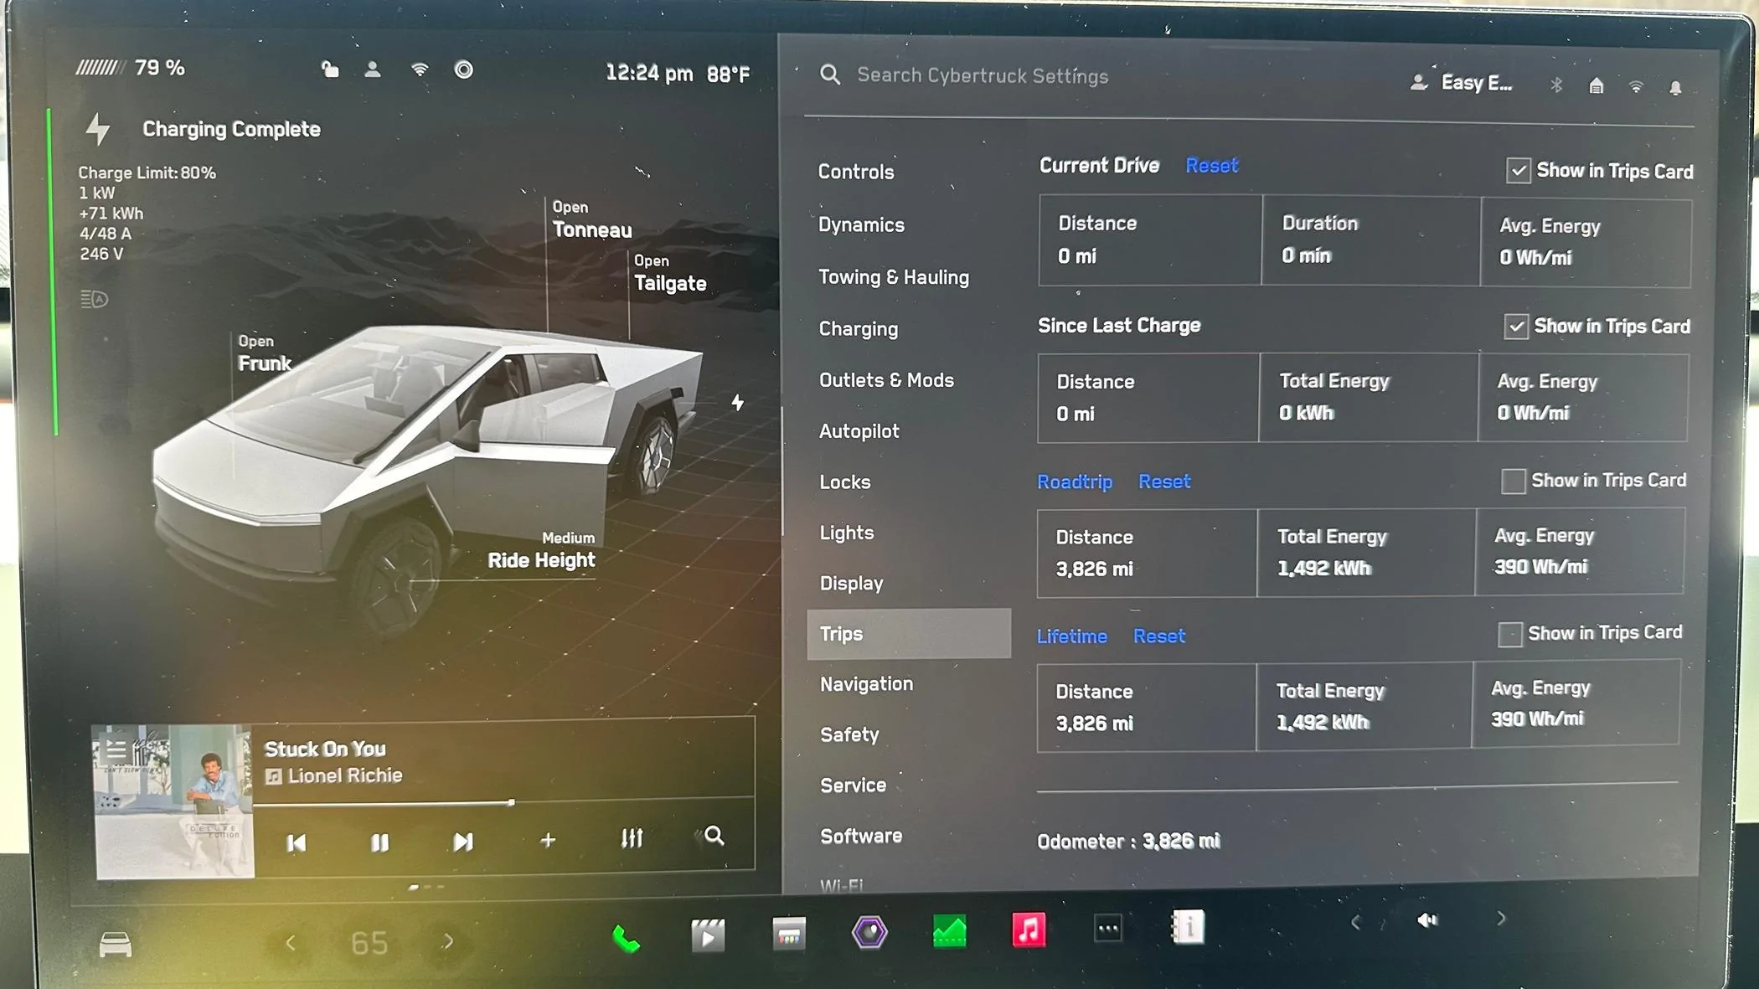Image resolution: width=1759 pixels, height=989 pixels.
Task: Skip to the next track
Action: click(x=462, y=842)
